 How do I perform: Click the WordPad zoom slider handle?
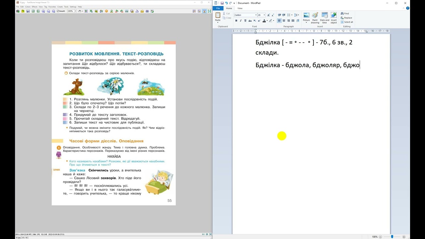(392, 237)
